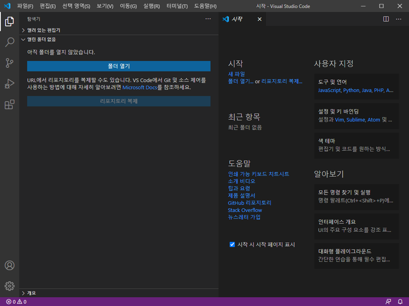Image resolution: width=409 pixels, height=306 pixels.
Task: Open the 팁과 요령 link
Action: (239, 188)
